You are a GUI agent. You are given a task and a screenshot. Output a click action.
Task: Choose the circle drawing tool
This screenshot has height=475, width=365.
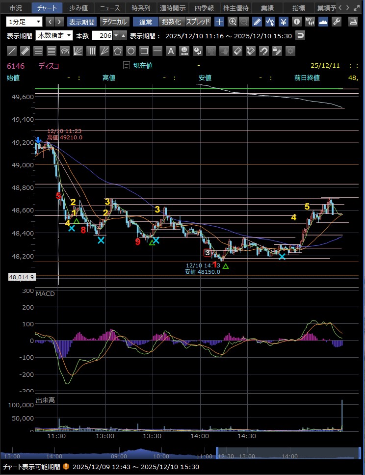pos(131,51)
